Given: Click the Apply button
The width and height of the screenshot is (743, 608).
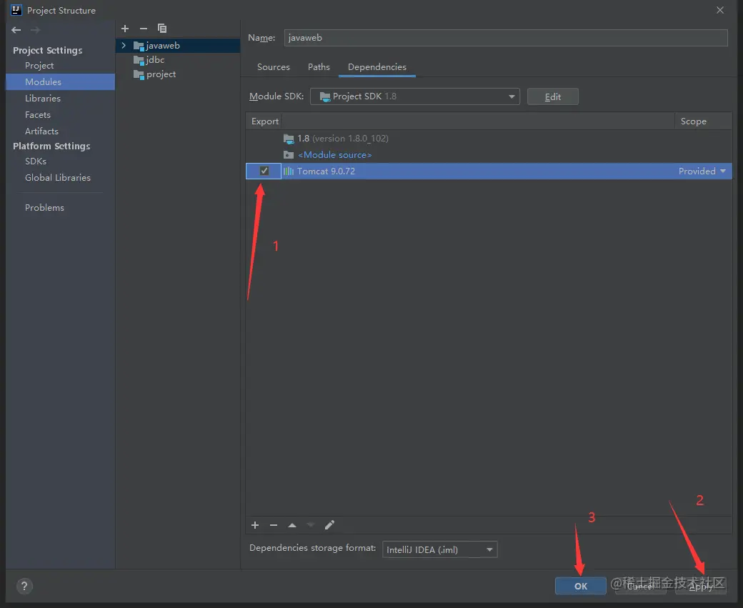Looking at the screenshot, I should coord(700,586).
